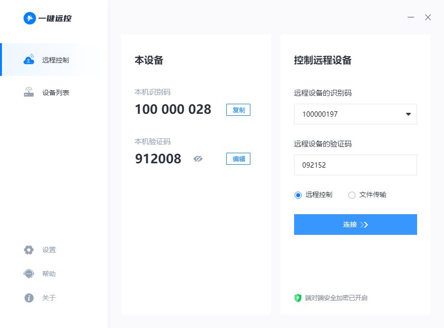Screen dimensions: 444x328
Task: Edit verification code using 编辑 button
Action: tap(238, 158)
